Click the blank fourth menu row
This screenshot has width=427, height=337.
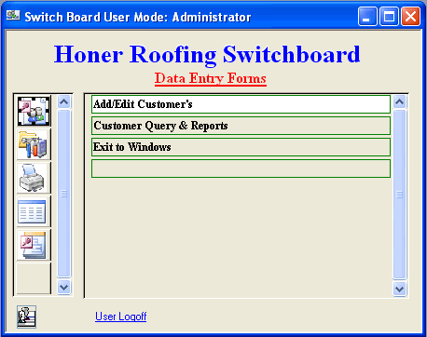[x=241, y=168]
